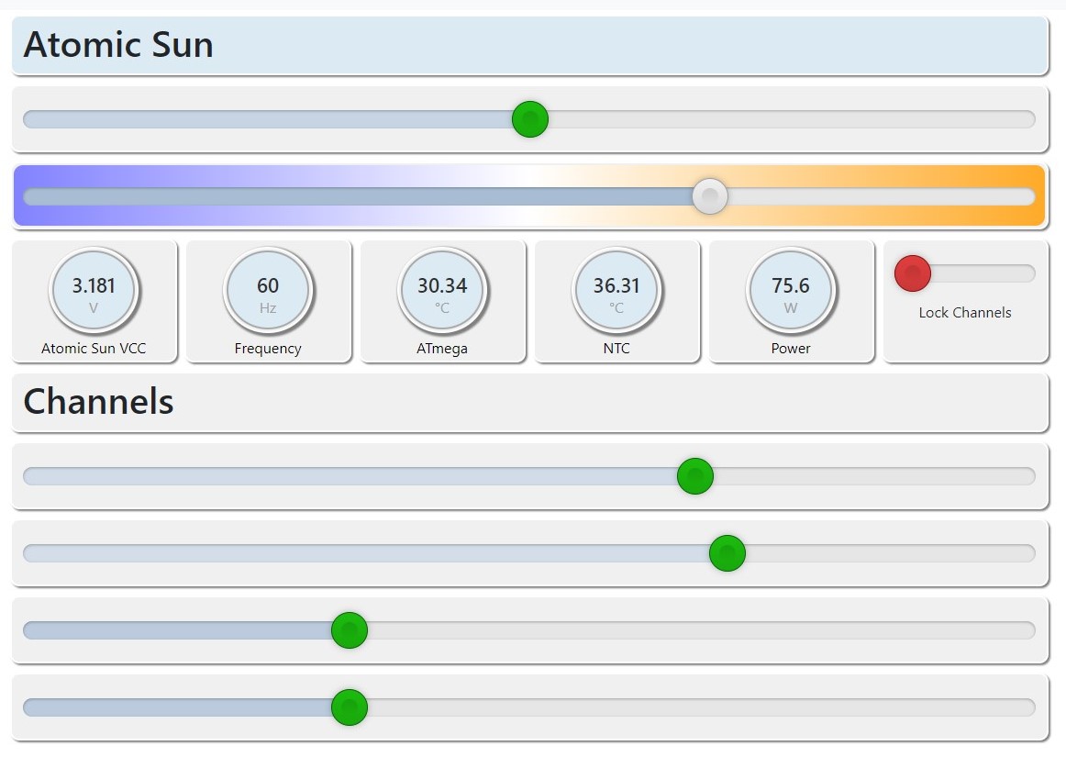Click the first channel slider green handle
The height and width of the screenshot is (757, 1066).
694,475
